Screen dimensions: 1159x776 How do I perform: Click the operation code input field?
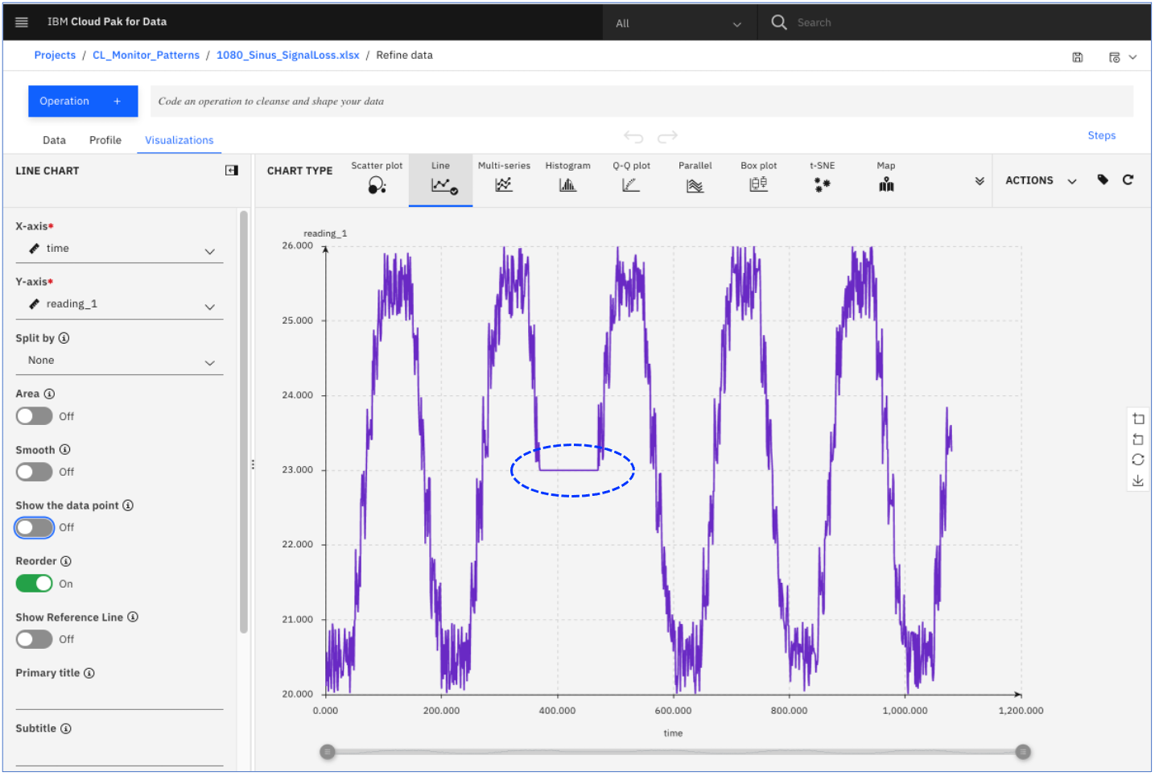coord(641,101)
